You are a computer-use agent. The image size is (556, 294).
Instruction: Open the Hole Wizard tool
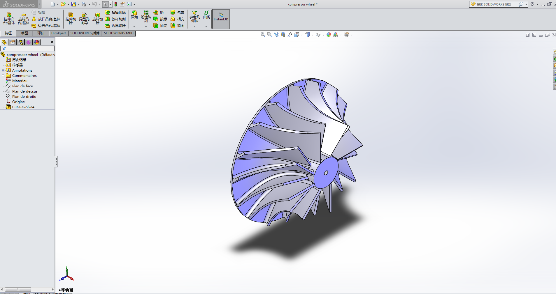click(x=84, y=18)
